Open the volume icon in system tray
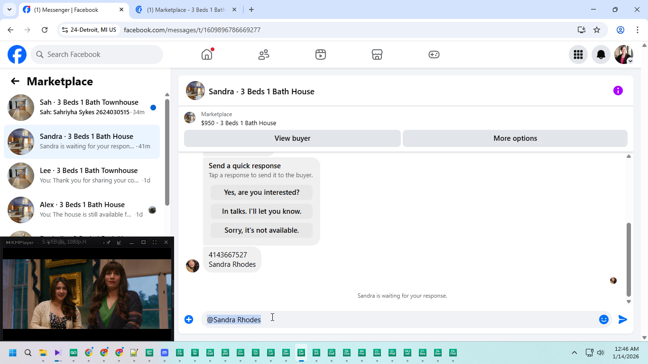 click(x=601, y=353)
